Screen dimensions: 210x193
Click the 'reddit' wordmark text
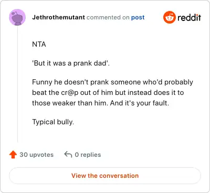189,17
